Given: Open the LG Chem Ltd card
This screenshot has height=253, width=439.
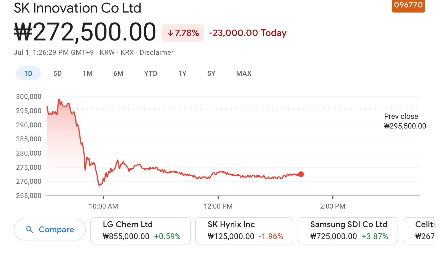Looking at the screenshot, I should [140, 230].
